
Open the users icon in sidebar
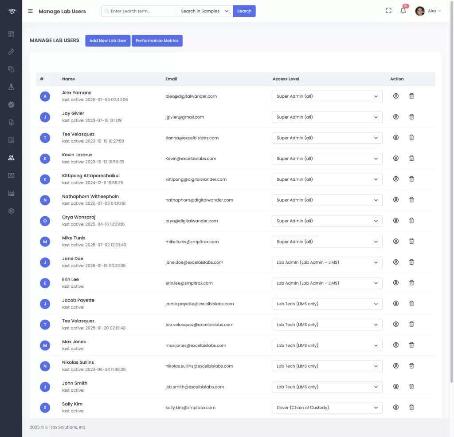pyautogui.click(x=11, y=158)
